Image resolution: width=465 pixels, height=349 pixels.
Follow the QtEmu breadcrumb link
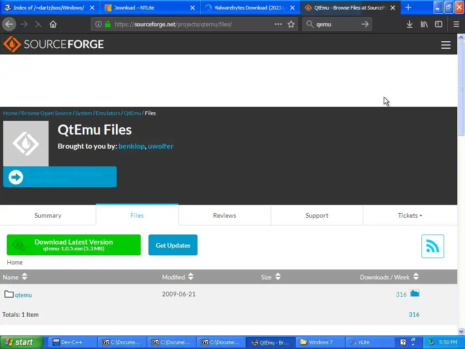[132, 113]
